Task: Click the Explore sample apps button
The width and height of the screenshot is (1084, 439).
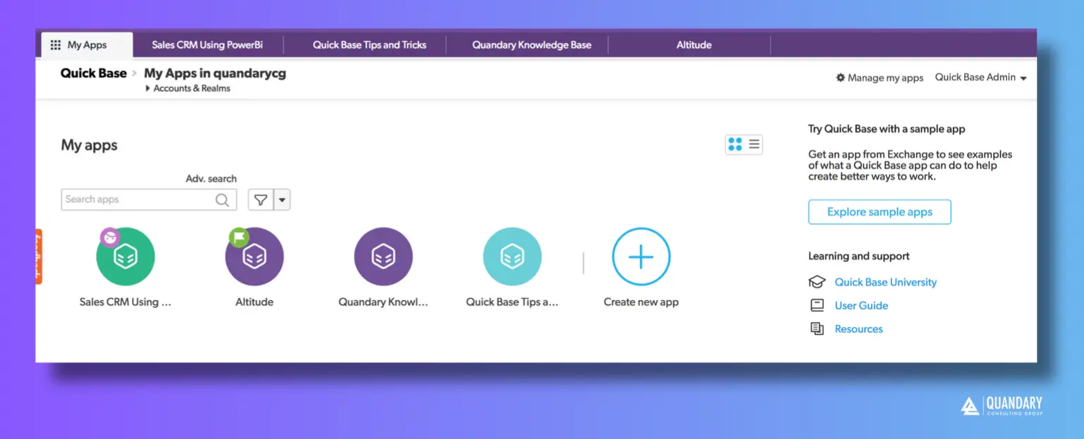Action: [x=879, y=211]
